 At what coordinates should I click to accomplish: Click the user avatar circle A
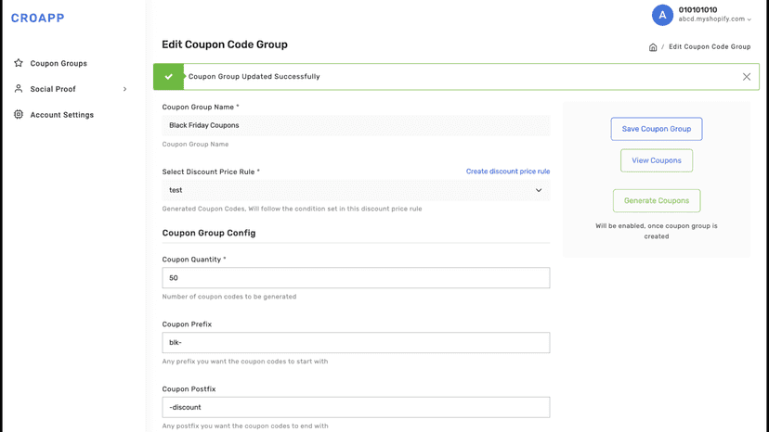point(662,15)
